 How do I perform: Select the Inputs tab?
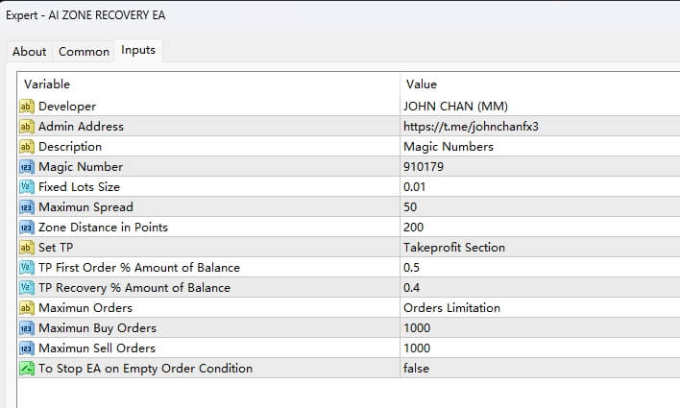tap(138, 51)
